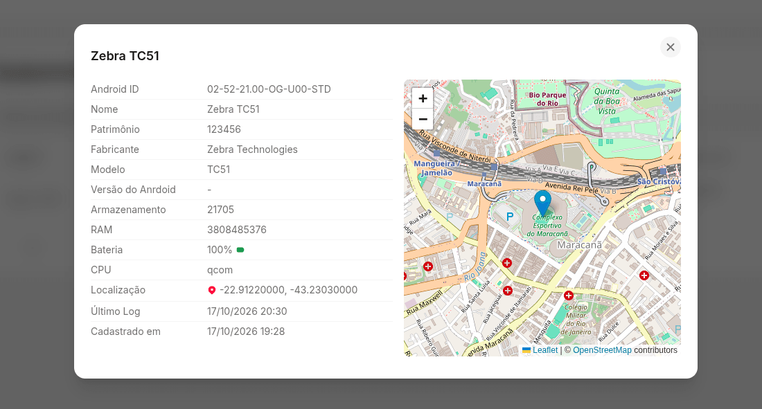Viewport: 762px width, 409px height.
Task: Select the coordinates -22.91220000, -43.23030000
Action: [x=289, y=290]
